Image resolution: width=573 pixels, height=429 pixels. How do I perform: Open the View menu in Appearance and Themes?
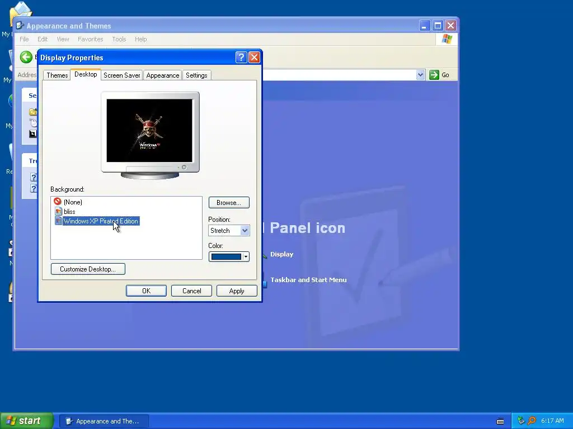click(63, 39)
